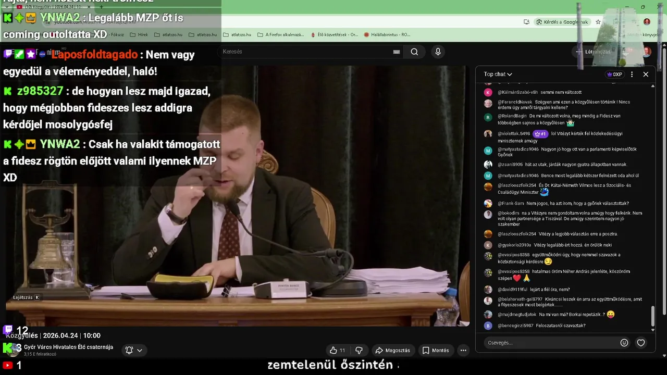Viewport: 667px width, 375px height.
Task: Open the Hírek bookmark folder
Action: [x=139, y=35]
